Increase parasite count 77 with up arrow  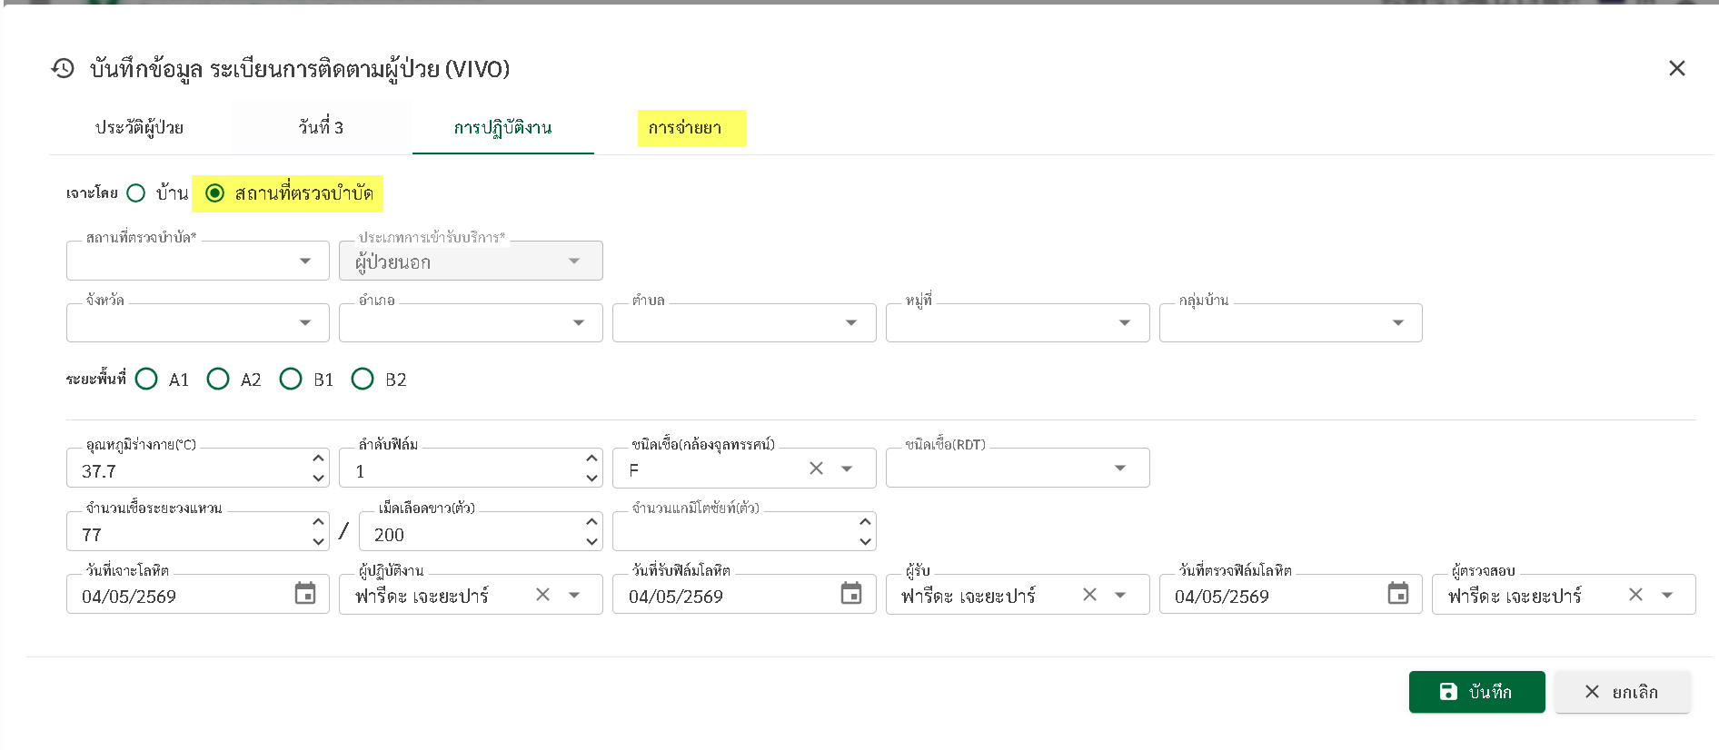point(318,522)
